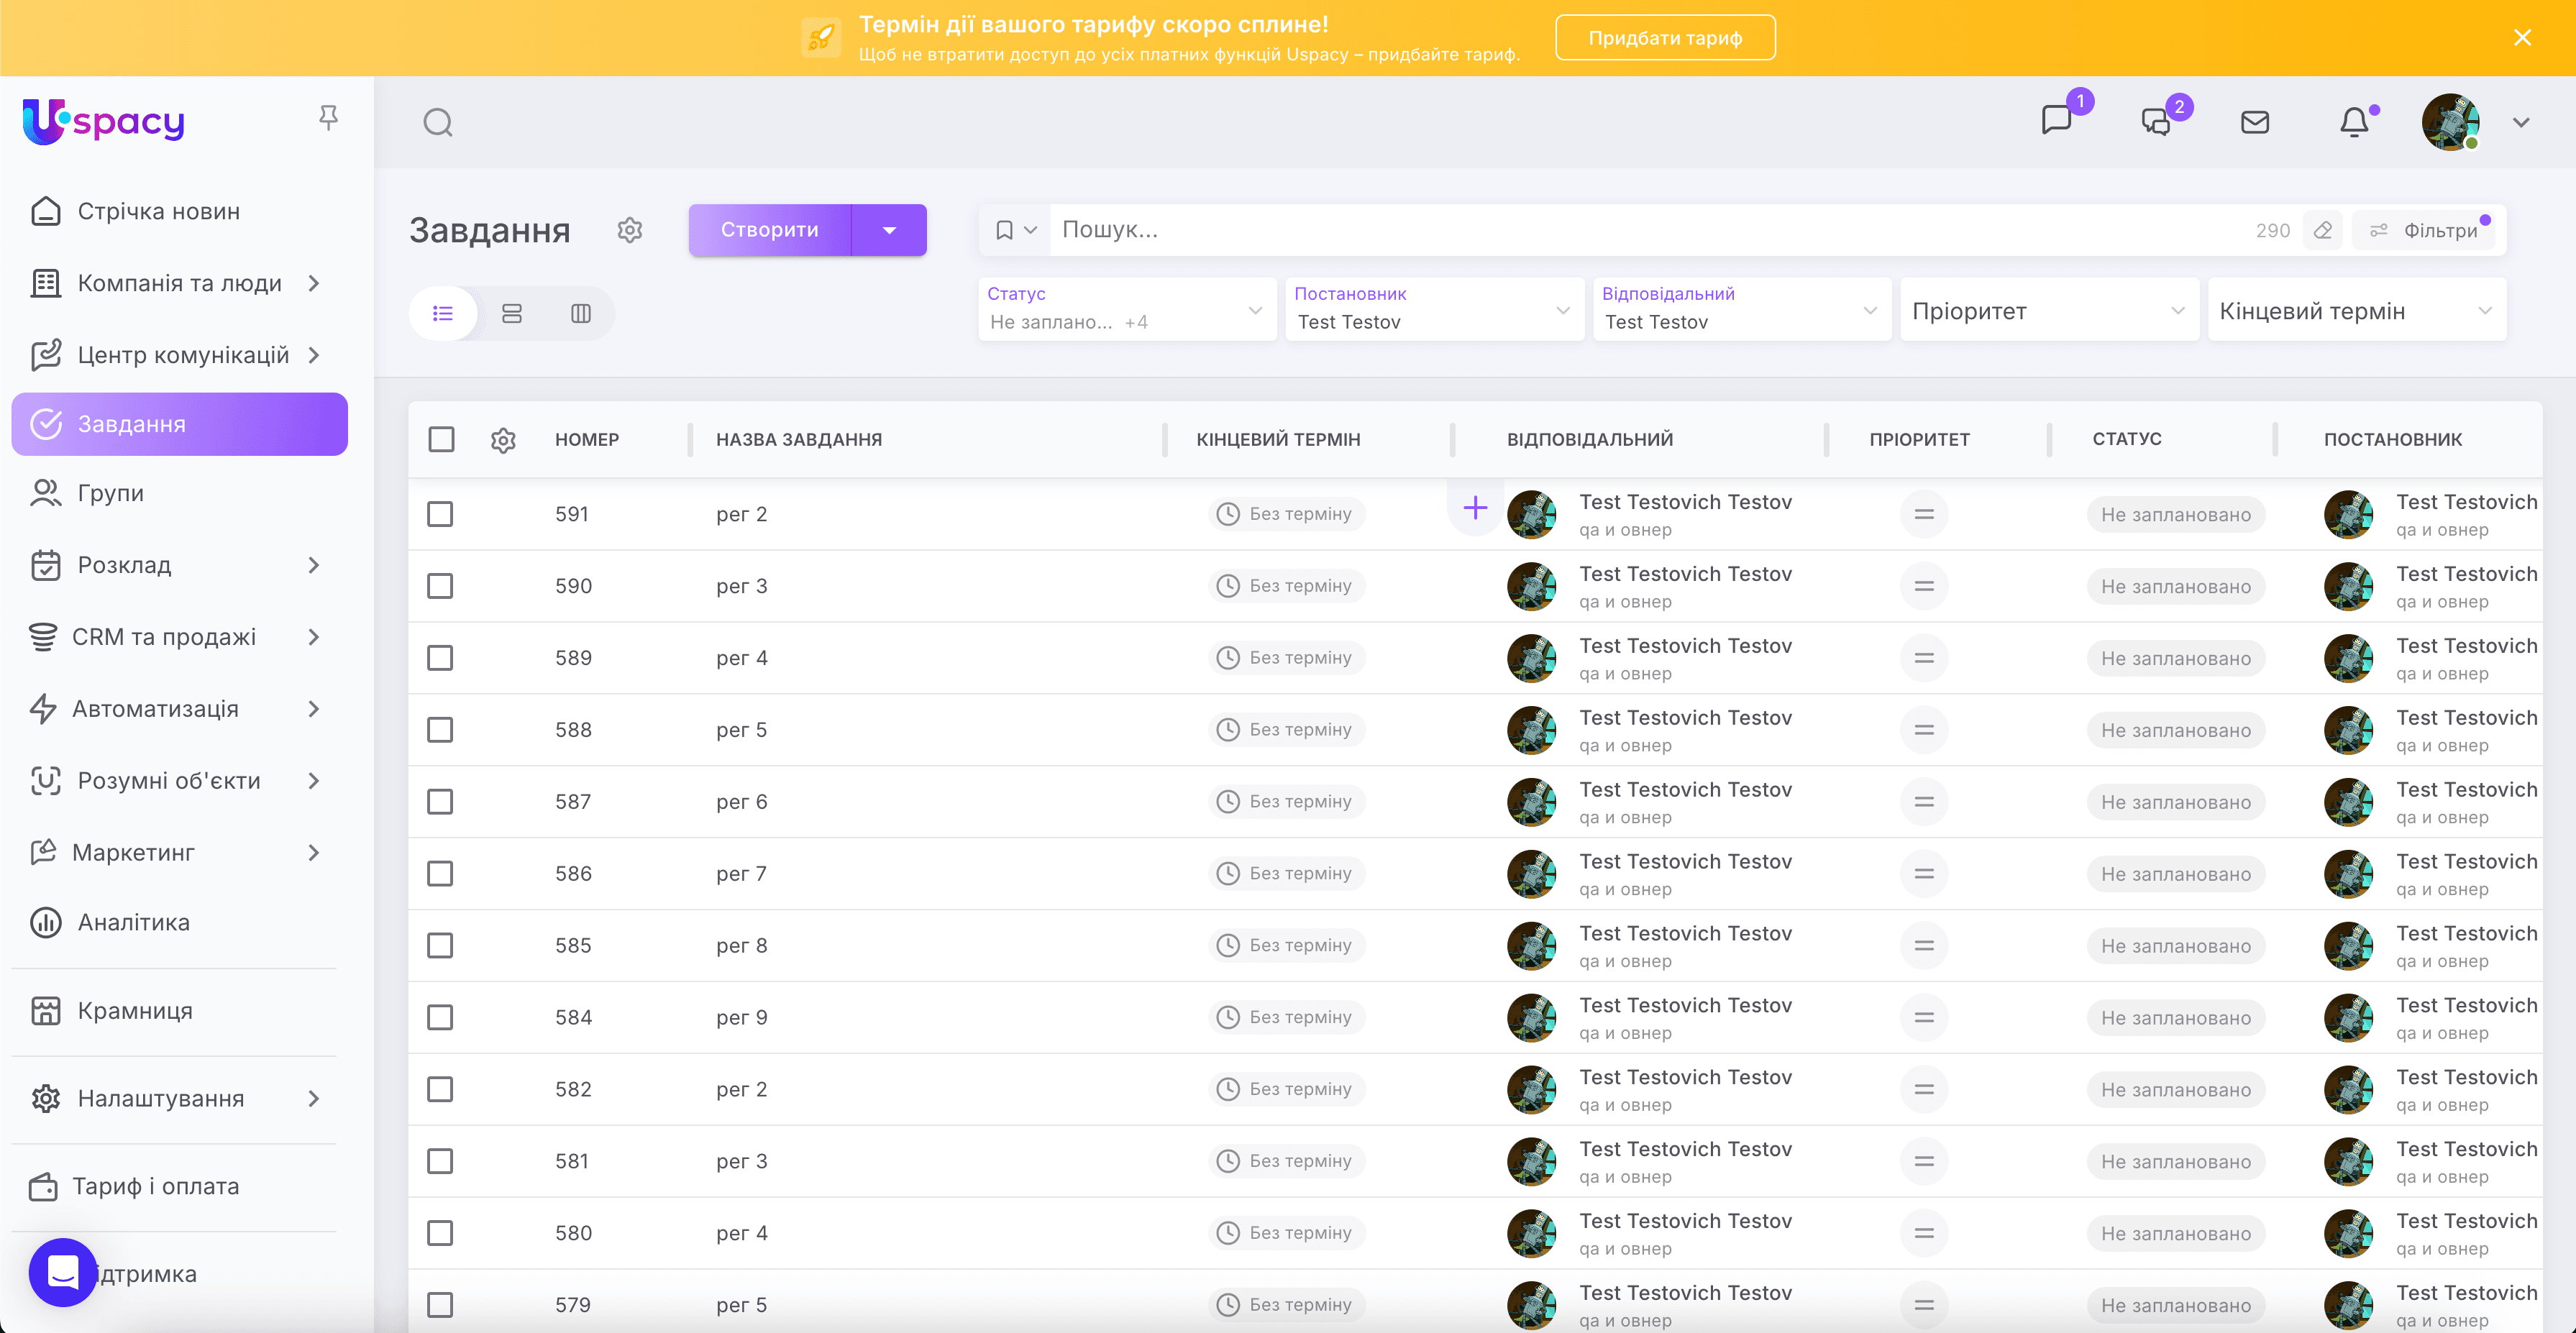Open chat messages icon with badge 1
2576x1333 pixels.
pyautogui.click(x=2056, y=121)
